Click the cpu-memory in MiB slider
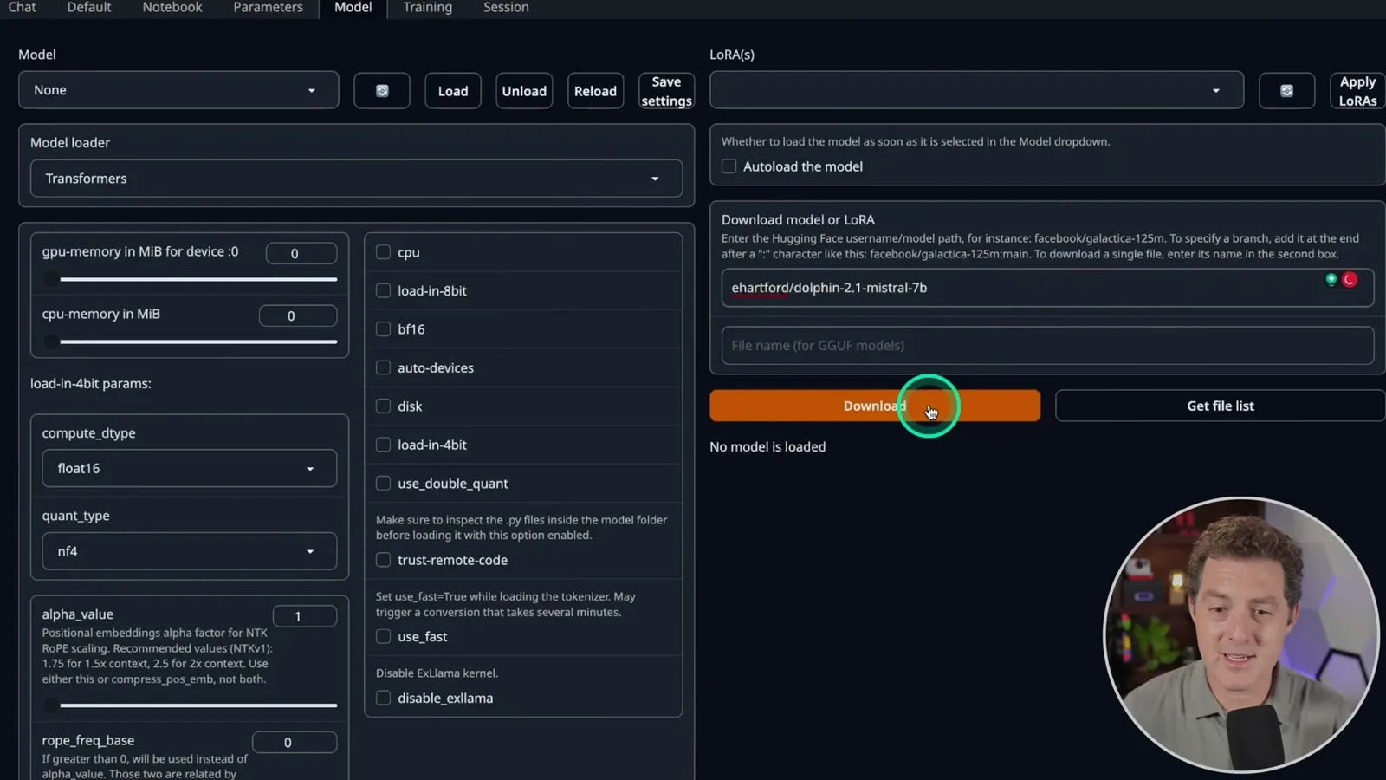 pos(190,341)
